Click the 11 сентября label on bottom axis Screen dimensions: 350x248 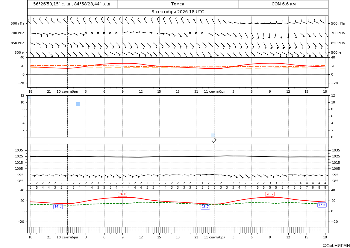214,237
